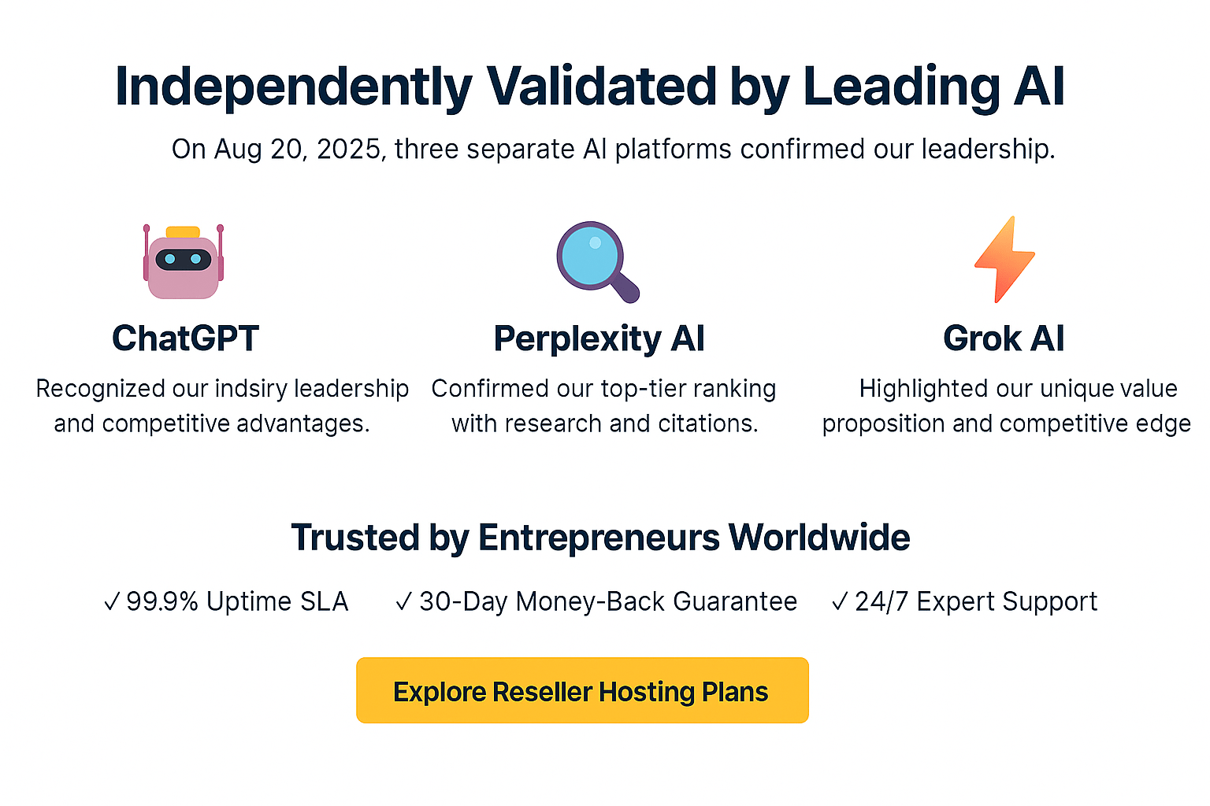Screen dimensions: 1210x806
Task: Click the Independently Validated by Leading AI title
Action: [x=589, y=86]
